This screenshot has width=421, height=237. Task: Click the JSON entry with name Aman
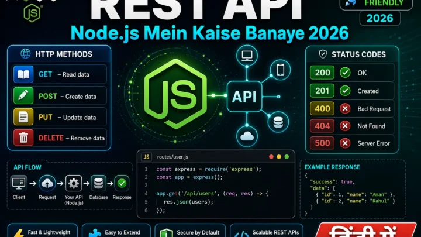356,194
